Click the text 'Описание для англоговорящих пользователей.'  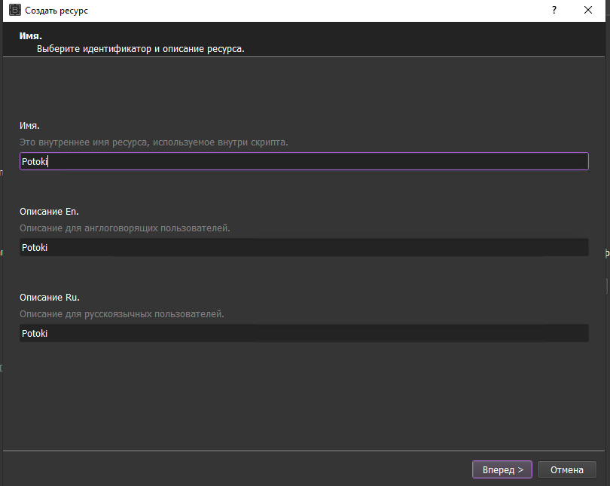coord(125,228)
